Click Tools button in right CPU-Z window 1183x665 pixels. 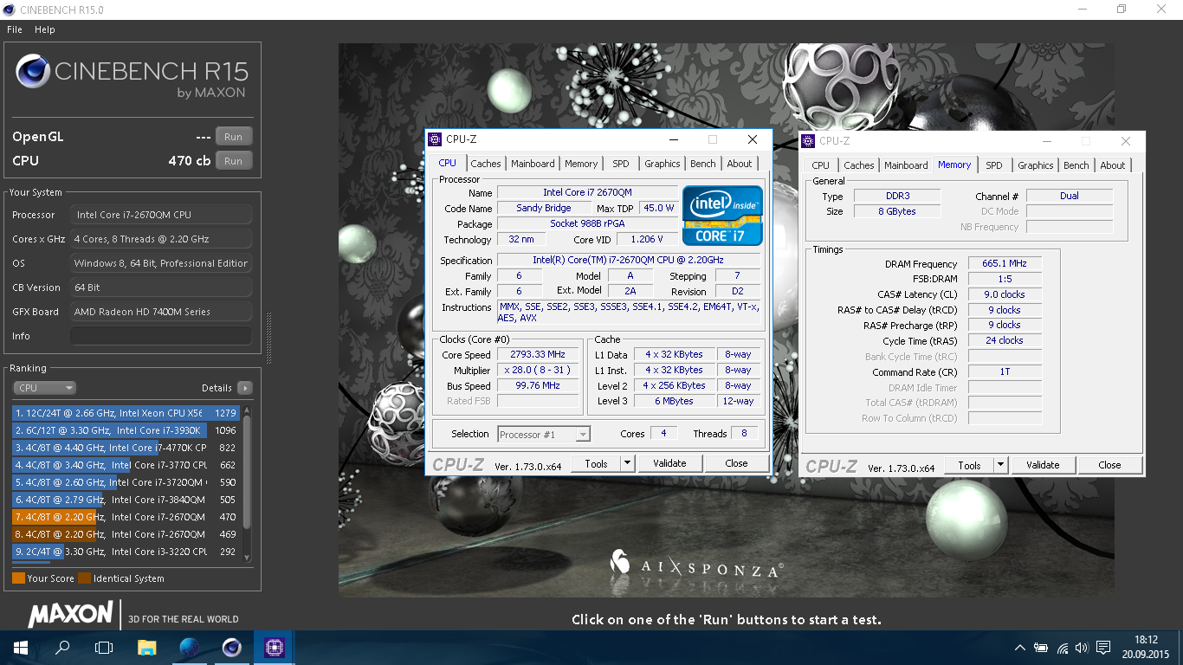[970, 466]
